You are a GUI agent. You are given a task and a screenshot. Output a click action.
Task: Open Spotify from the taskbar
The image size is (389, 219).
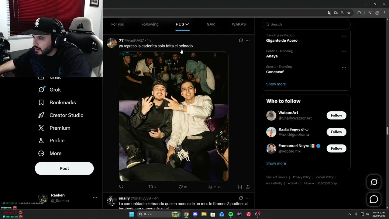coord(231,214)
